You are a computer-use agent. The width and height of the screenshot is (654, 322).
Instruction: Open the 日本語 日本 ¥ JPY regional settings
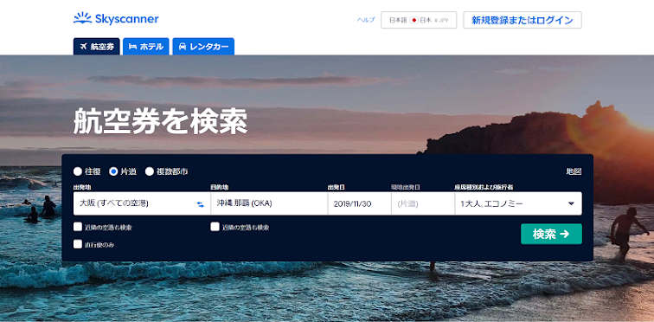(419, 20)
